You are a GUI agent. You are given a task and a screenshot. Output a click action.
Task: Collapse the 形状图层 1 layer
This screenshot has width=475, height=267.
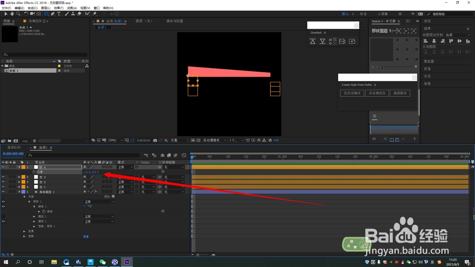coord(19,192)
